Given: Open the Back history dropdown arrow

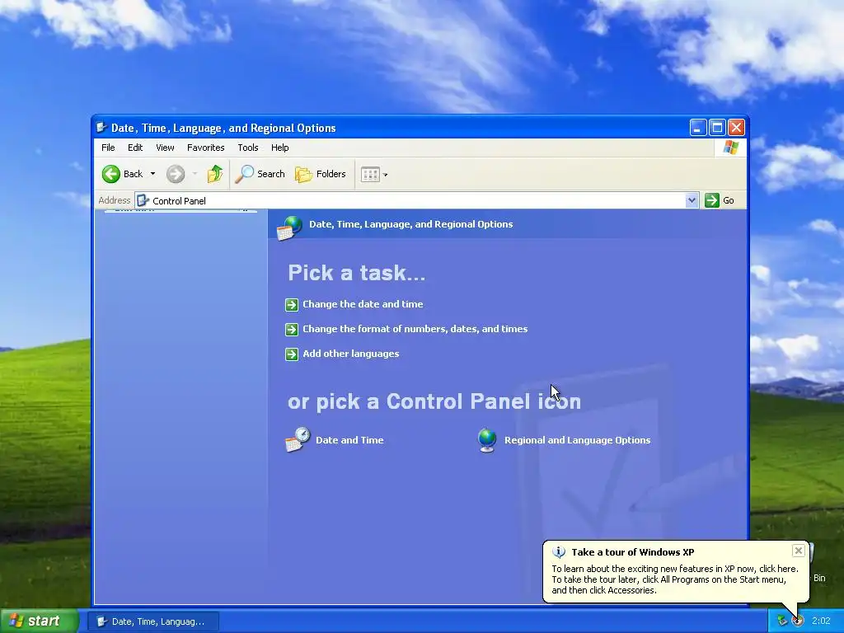Looking at the screenshot, I should coord(152,174).
